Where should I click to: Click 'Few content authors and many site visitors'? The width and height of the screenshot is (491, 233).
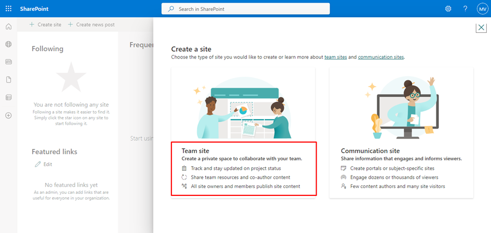point(398,186)
